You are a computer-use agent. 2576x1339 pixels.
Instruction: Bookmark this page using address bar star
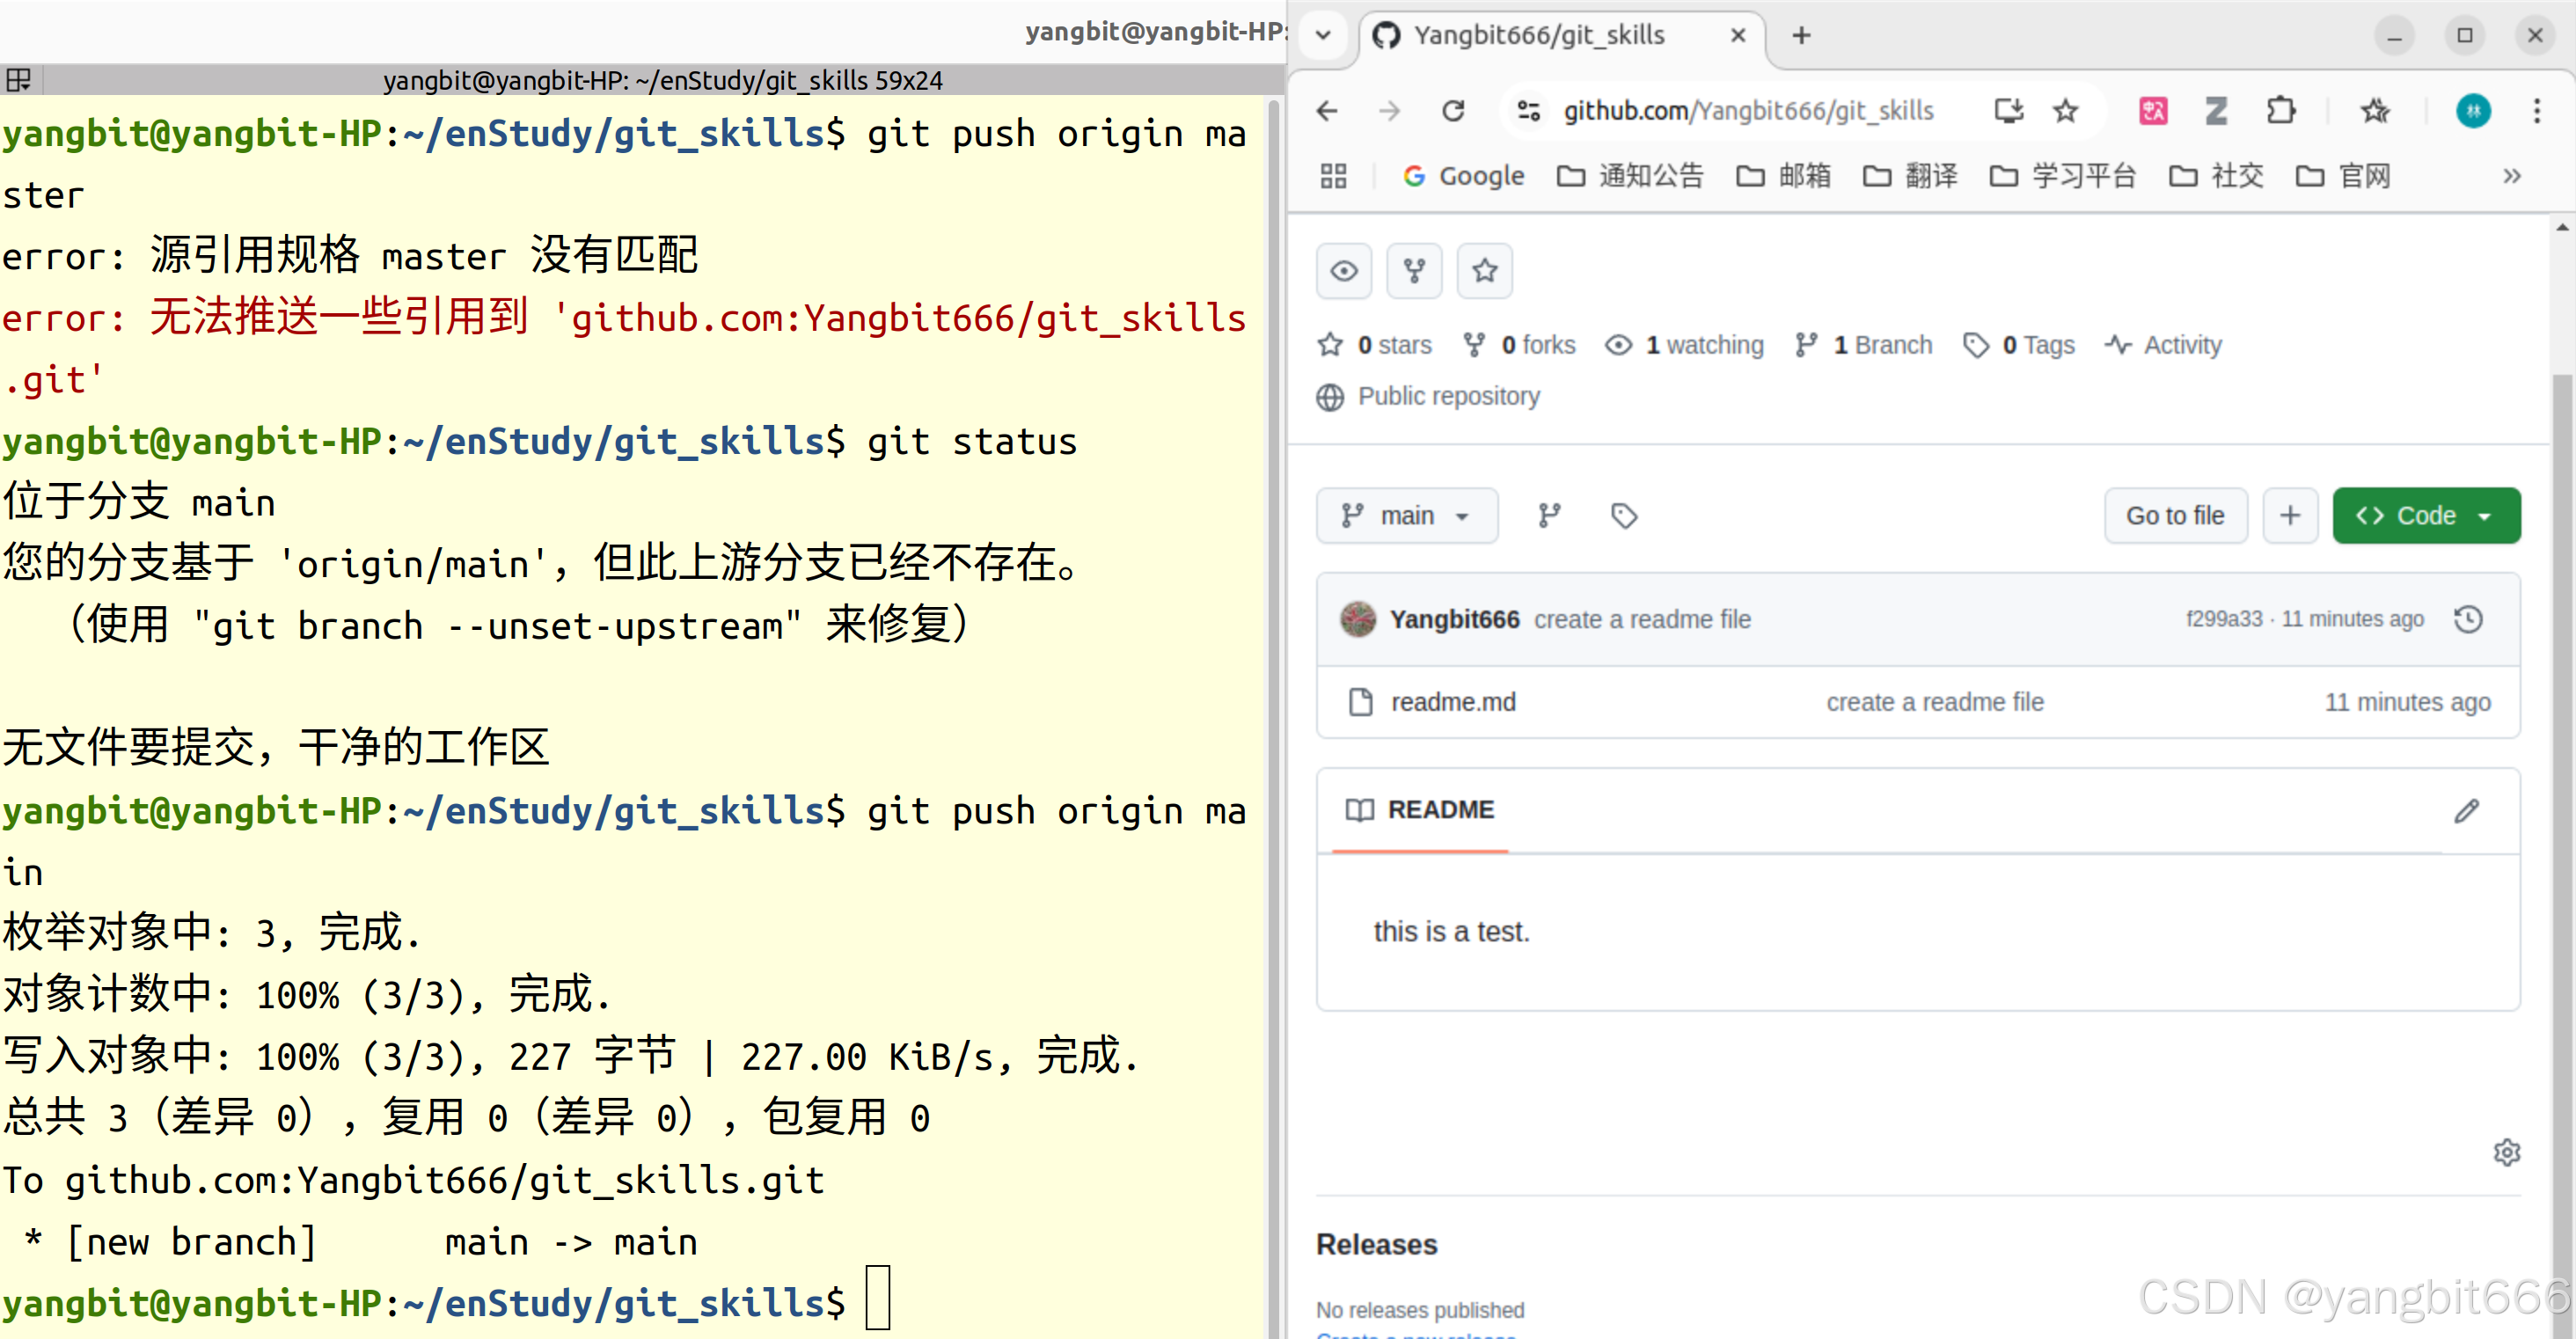[2066, 110]
